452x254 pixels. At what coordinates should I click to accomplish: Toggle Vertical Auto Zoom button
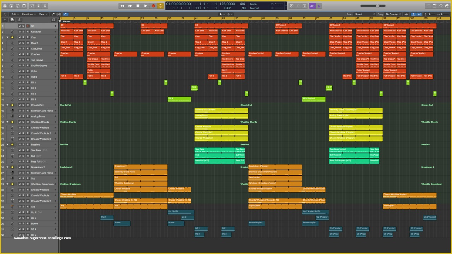(414, 14)
